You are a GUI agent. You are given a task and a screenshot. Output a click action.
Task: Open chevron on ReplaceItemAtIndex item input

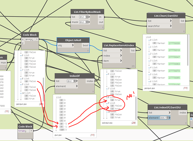point(121,61)
